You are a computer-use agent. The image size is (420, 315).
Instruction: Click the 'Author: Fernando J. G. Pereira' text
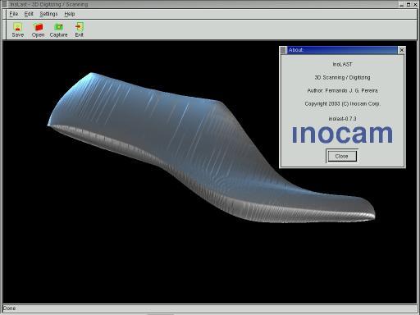[x=343, y=90]
